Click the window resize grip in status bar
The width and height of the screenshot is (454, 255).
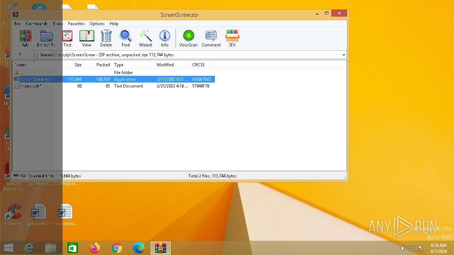344,177
